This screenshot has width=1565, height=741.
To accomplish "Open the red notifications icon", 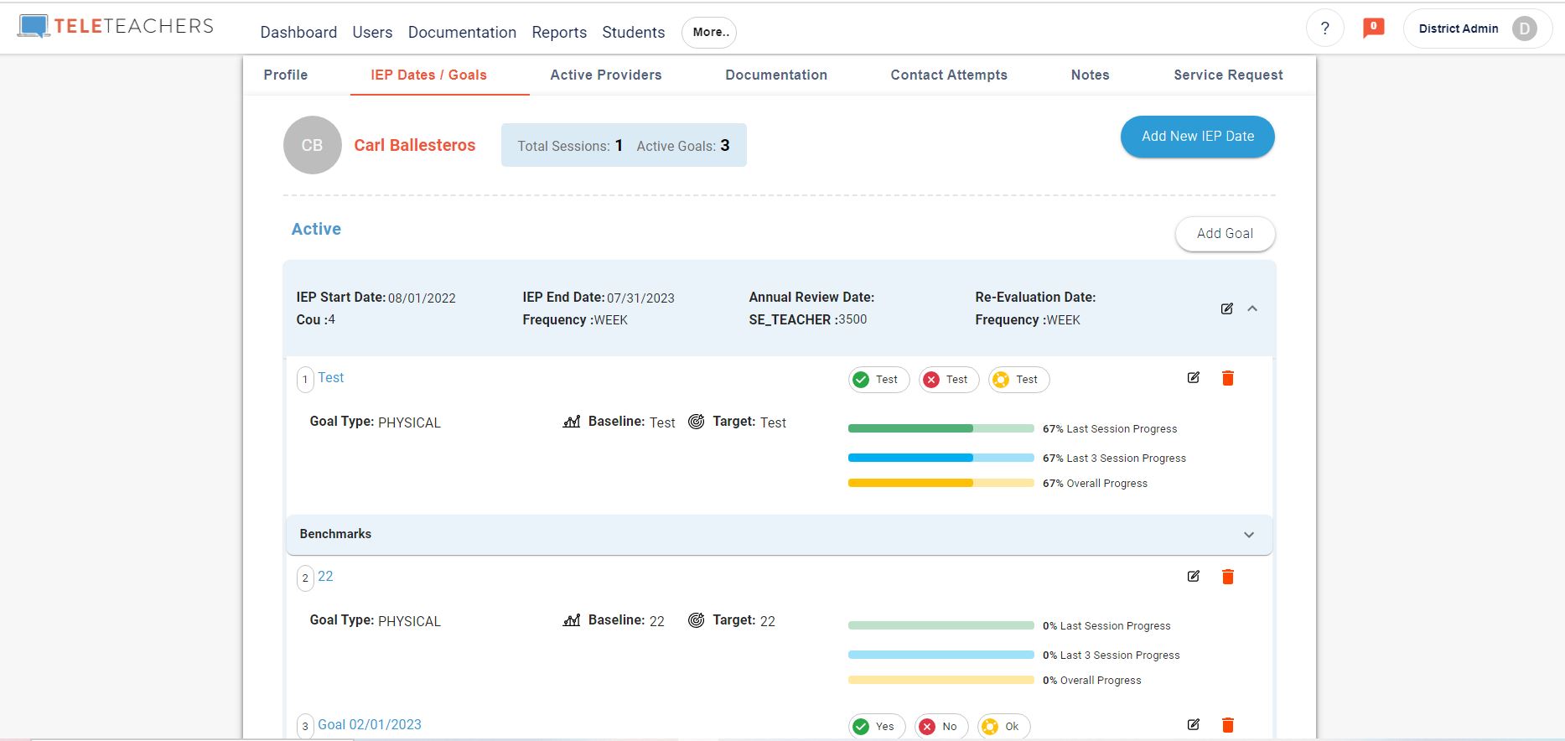I will (x=1373, y=28).
